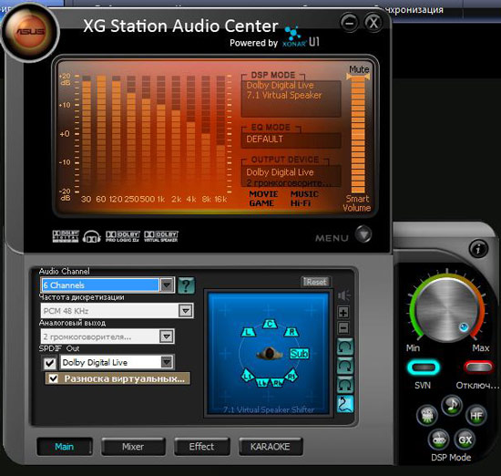Decrease speaker distance with minus icon
Viewport: 501px width, 476px height.
pyautogui.click(x=343, y=328)
